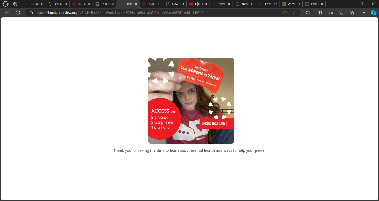Close the Inner tab
The width and height of the screenshot is (379, 201).
coord(113,4)
